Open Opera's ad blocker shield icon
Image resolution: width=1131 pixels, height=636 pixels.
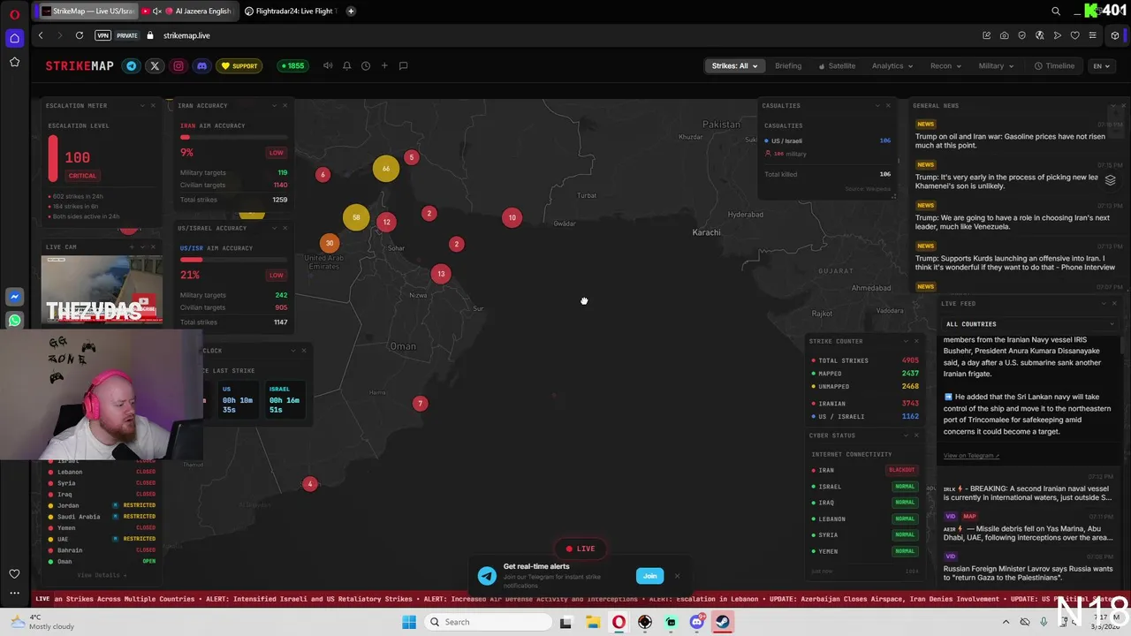(1022, 35)
